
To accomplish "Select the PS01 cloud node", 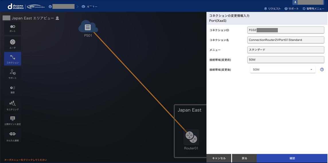I will (88, 28).
